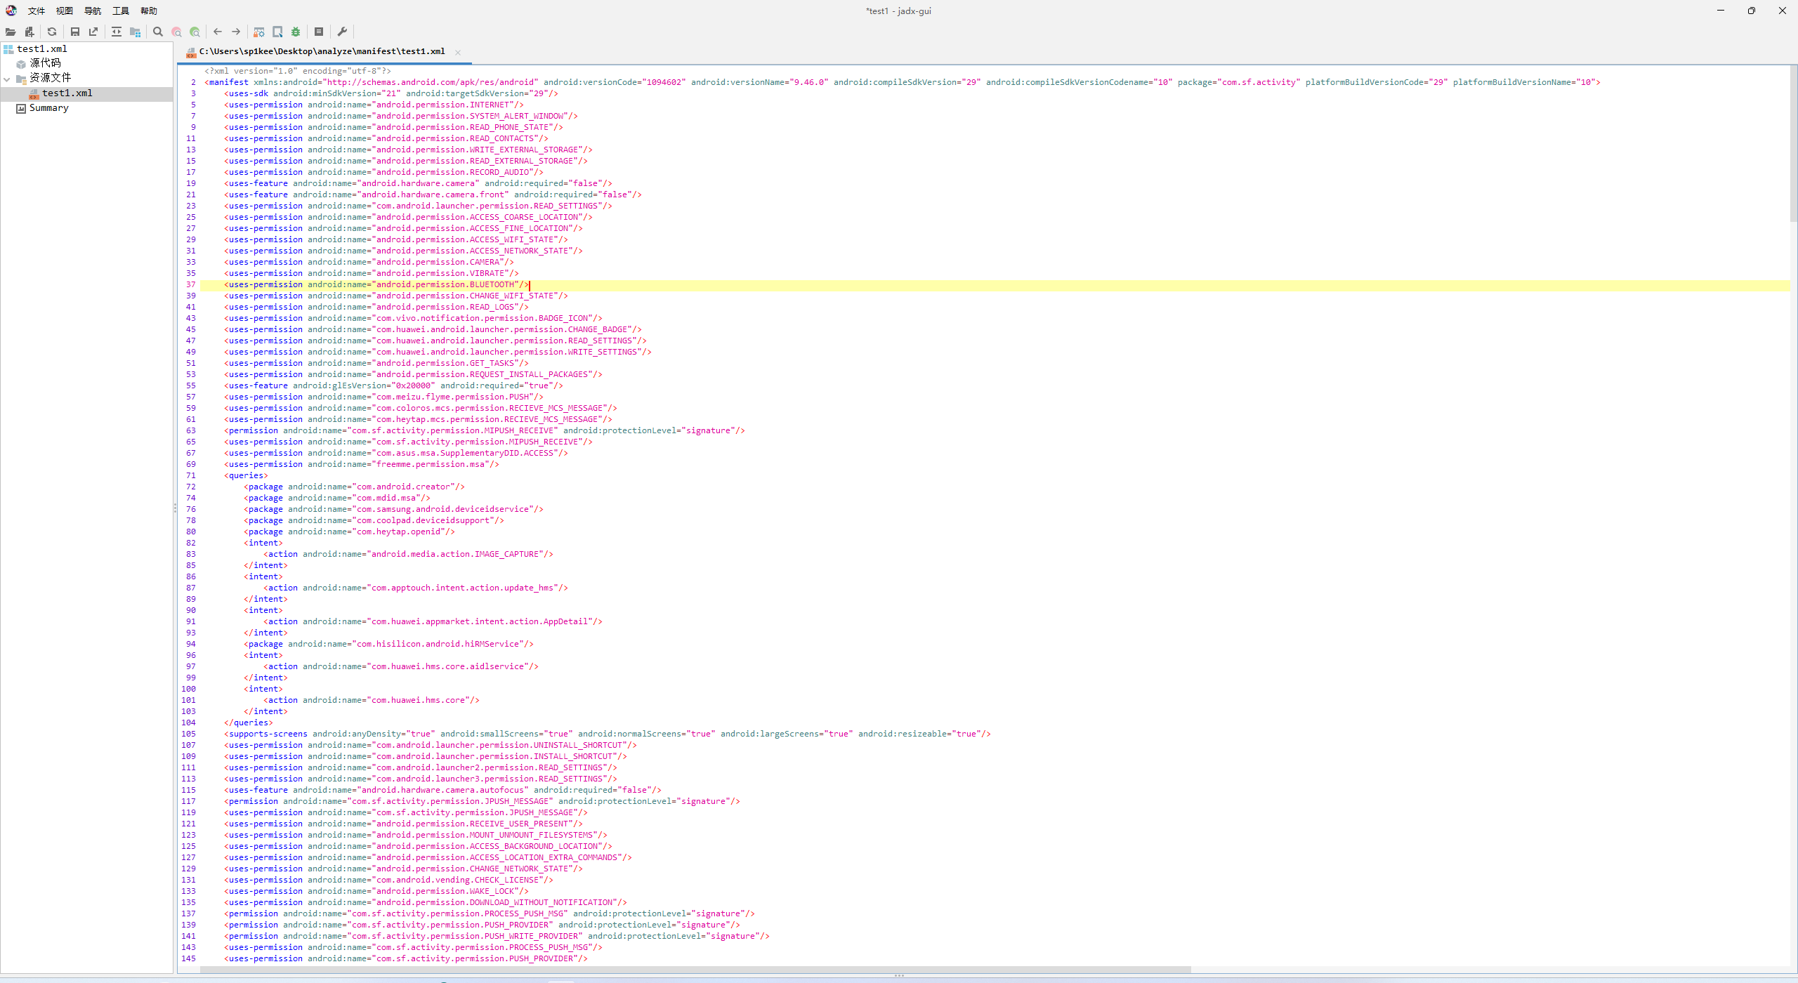Click the log viewer list icon

319,32
